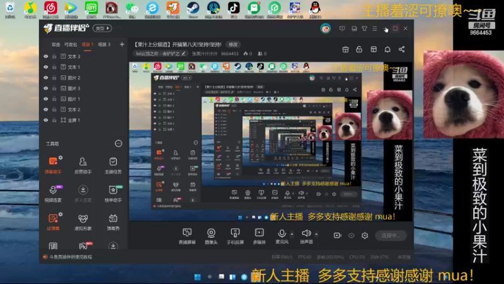Hide the 图片 1 source
504x284 pixels.
[x=45, y=99]
